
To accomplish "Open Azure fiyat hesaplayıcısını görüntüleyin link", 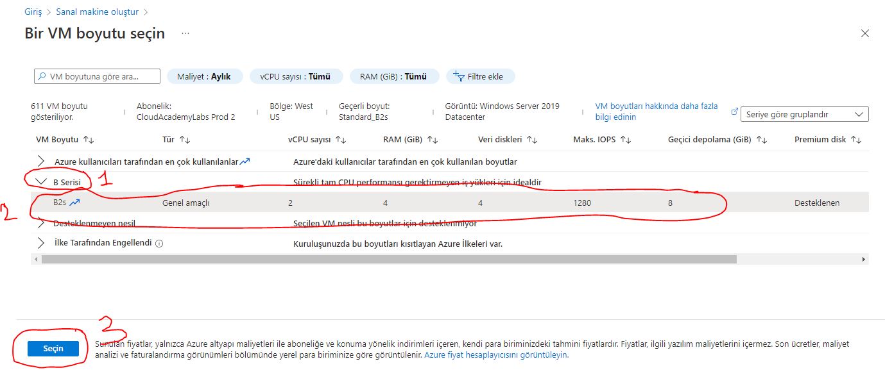I will [497, 354].
